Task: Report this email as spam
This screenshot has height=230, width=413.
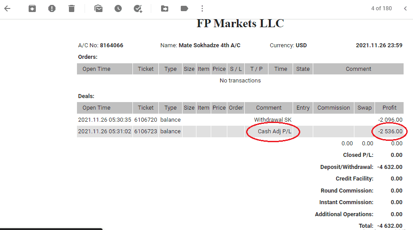Action: [52, 8]
